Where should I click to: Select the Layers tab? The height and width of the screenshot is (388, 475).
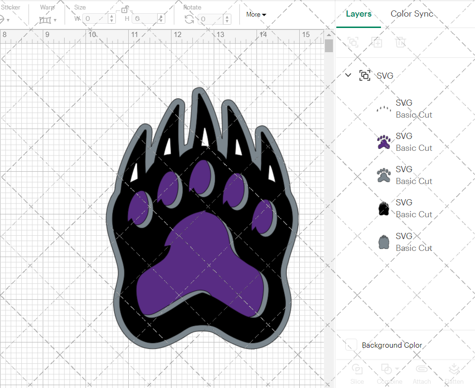pyautogui.click(x=359, y=14)
